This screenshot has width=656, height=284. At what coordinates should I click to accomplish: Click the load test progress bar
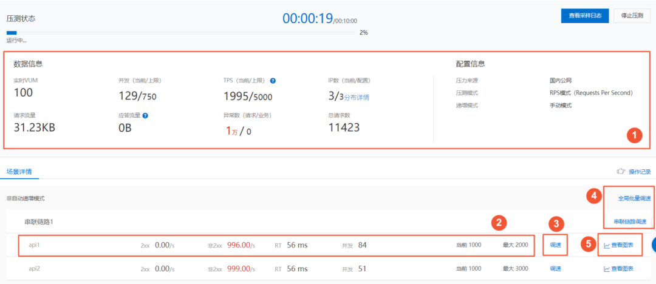tap(181, 32)
